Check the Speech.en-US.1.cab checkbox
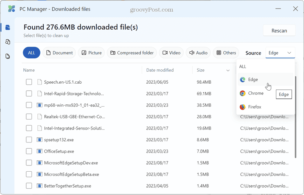Image resolution: width=304 pixels, height=195 pixels. tap(29, 82)
